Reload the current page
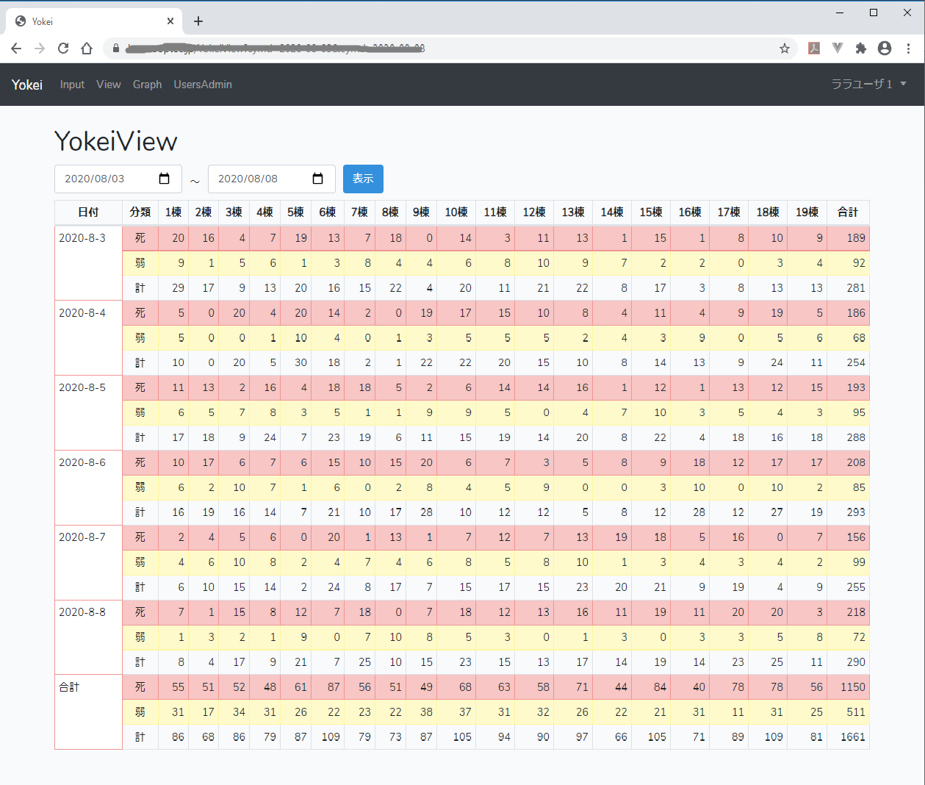Image resolution: width=925 pixels, height=785 pixels. click(x=63, y=49)
